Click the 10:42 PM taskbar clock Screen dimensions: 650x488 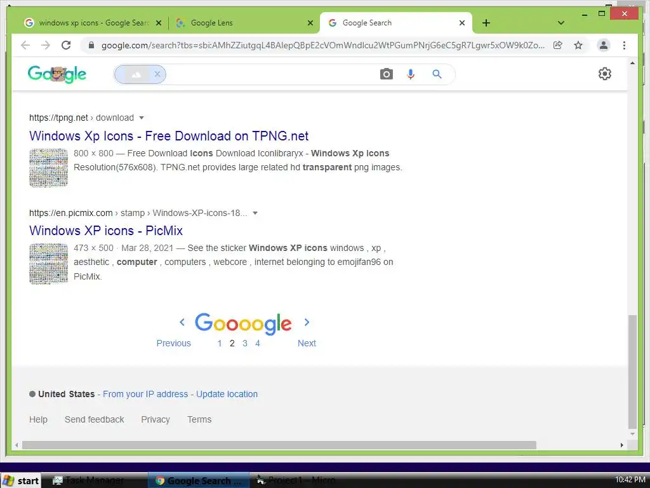[x=630, y=480]
